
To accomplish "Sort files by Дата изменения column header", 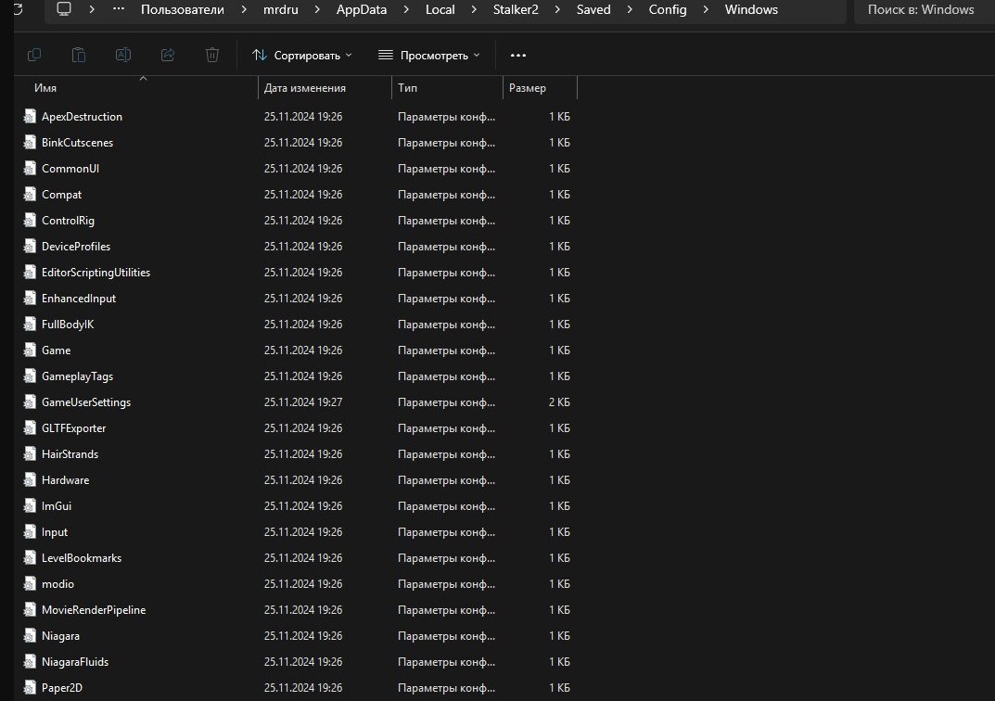I will [305, 88].
